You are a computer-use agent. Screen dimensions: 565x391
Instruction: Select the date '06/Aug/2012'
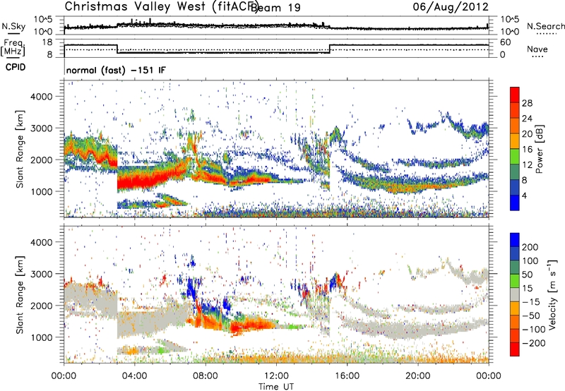(x=451, y=7)
